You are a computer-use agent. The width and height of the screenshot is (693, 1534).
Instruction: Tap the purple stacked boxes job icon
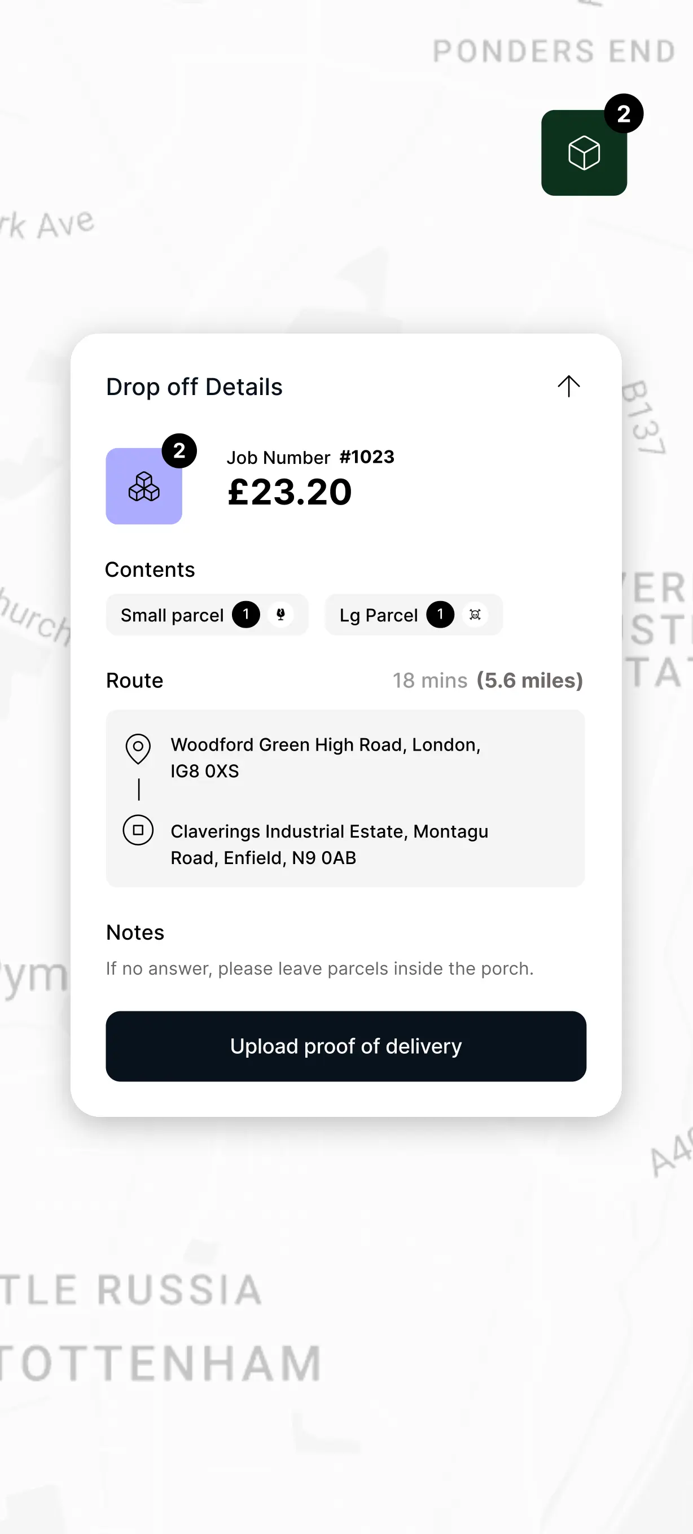tap(143, 487)
